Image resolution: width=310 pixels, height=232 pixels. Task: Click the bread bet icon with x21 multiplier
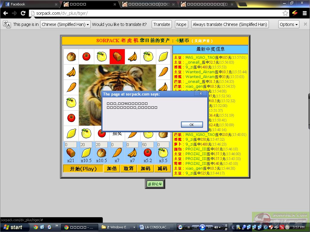tap(71, 153)
